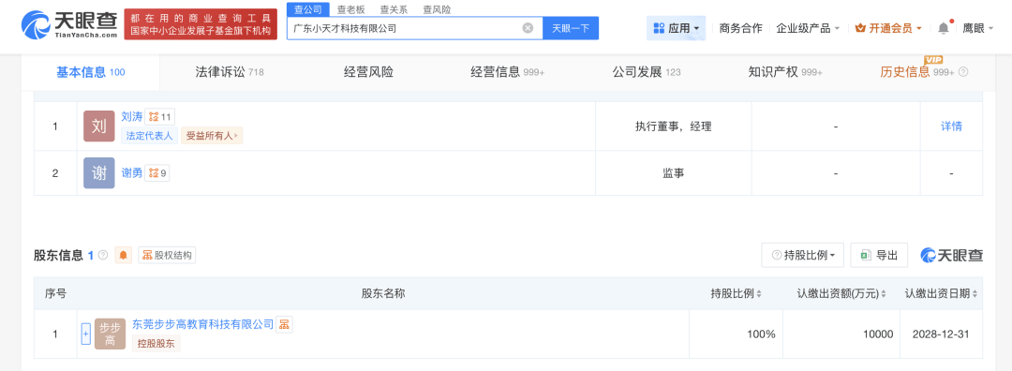
Task: Select 查公司 search tab
Action: pyautogui.click(x=308, y=9)
